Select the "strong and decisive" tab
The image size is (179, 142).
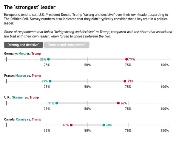click(x=24, y=45)
